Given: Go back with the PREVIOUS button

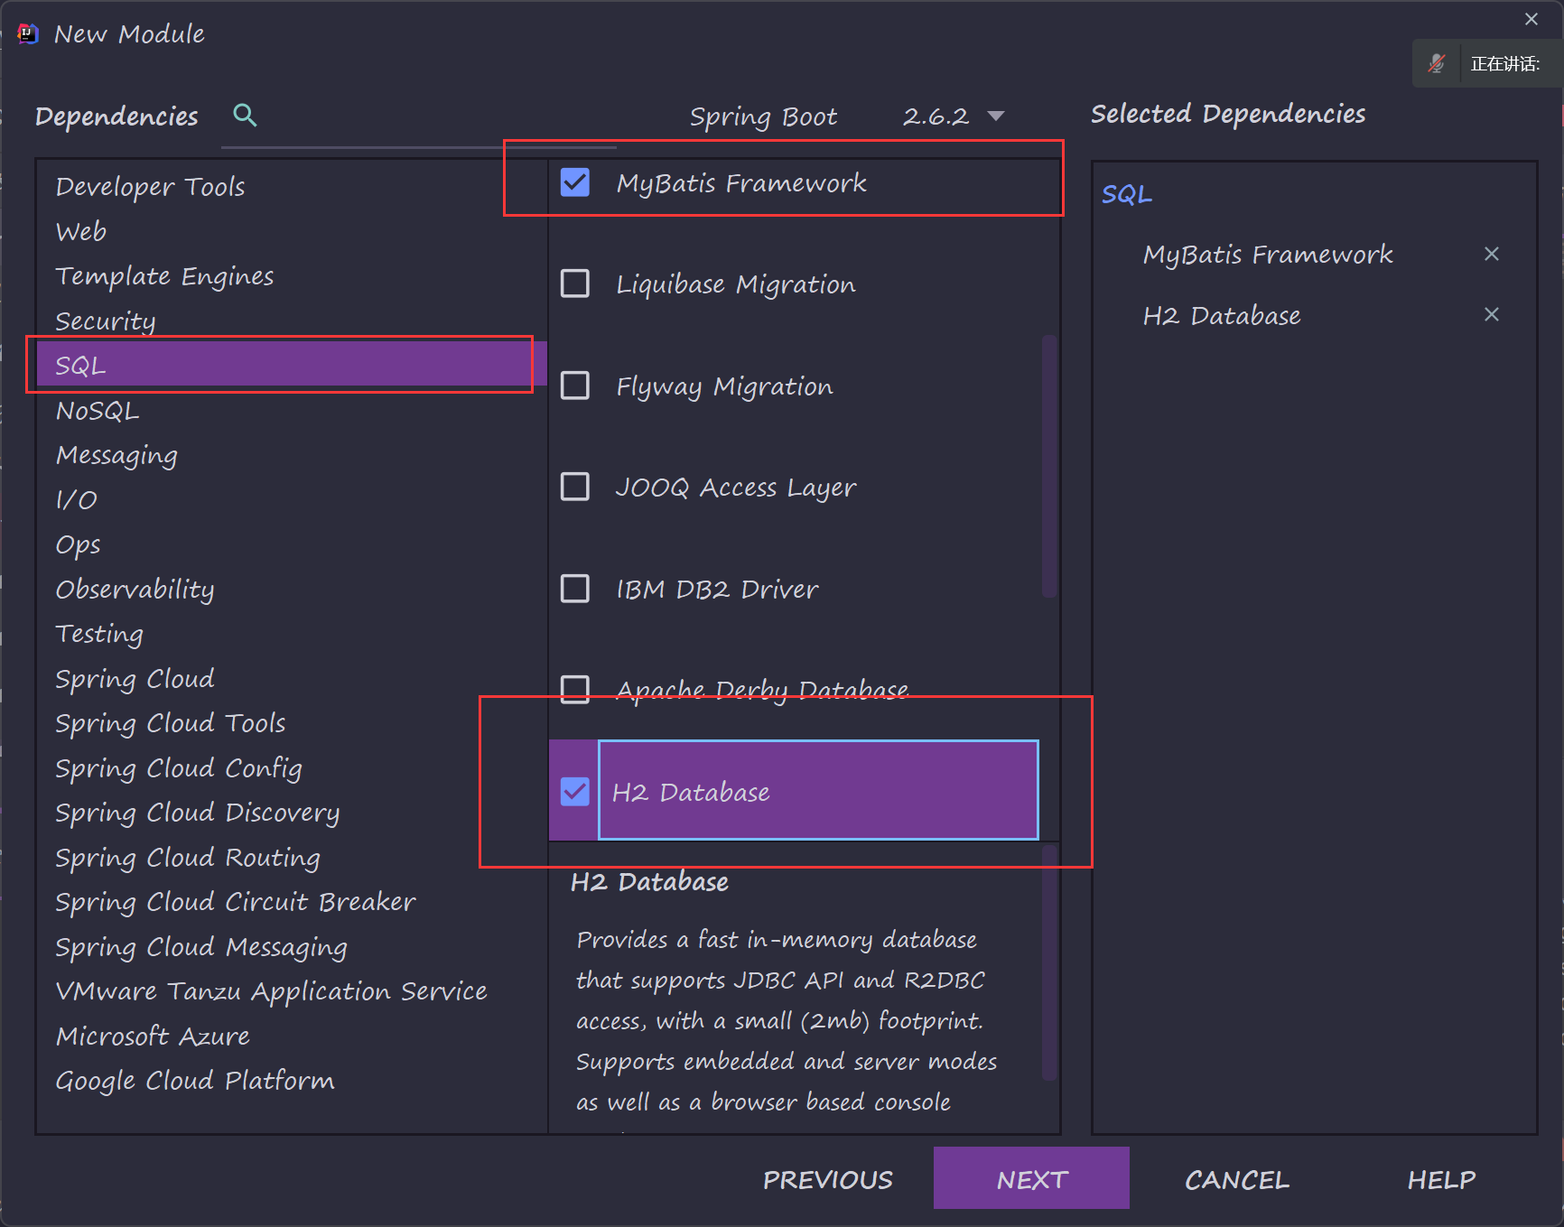Looking at the screenshot, I should click(x=827, y=1179).
